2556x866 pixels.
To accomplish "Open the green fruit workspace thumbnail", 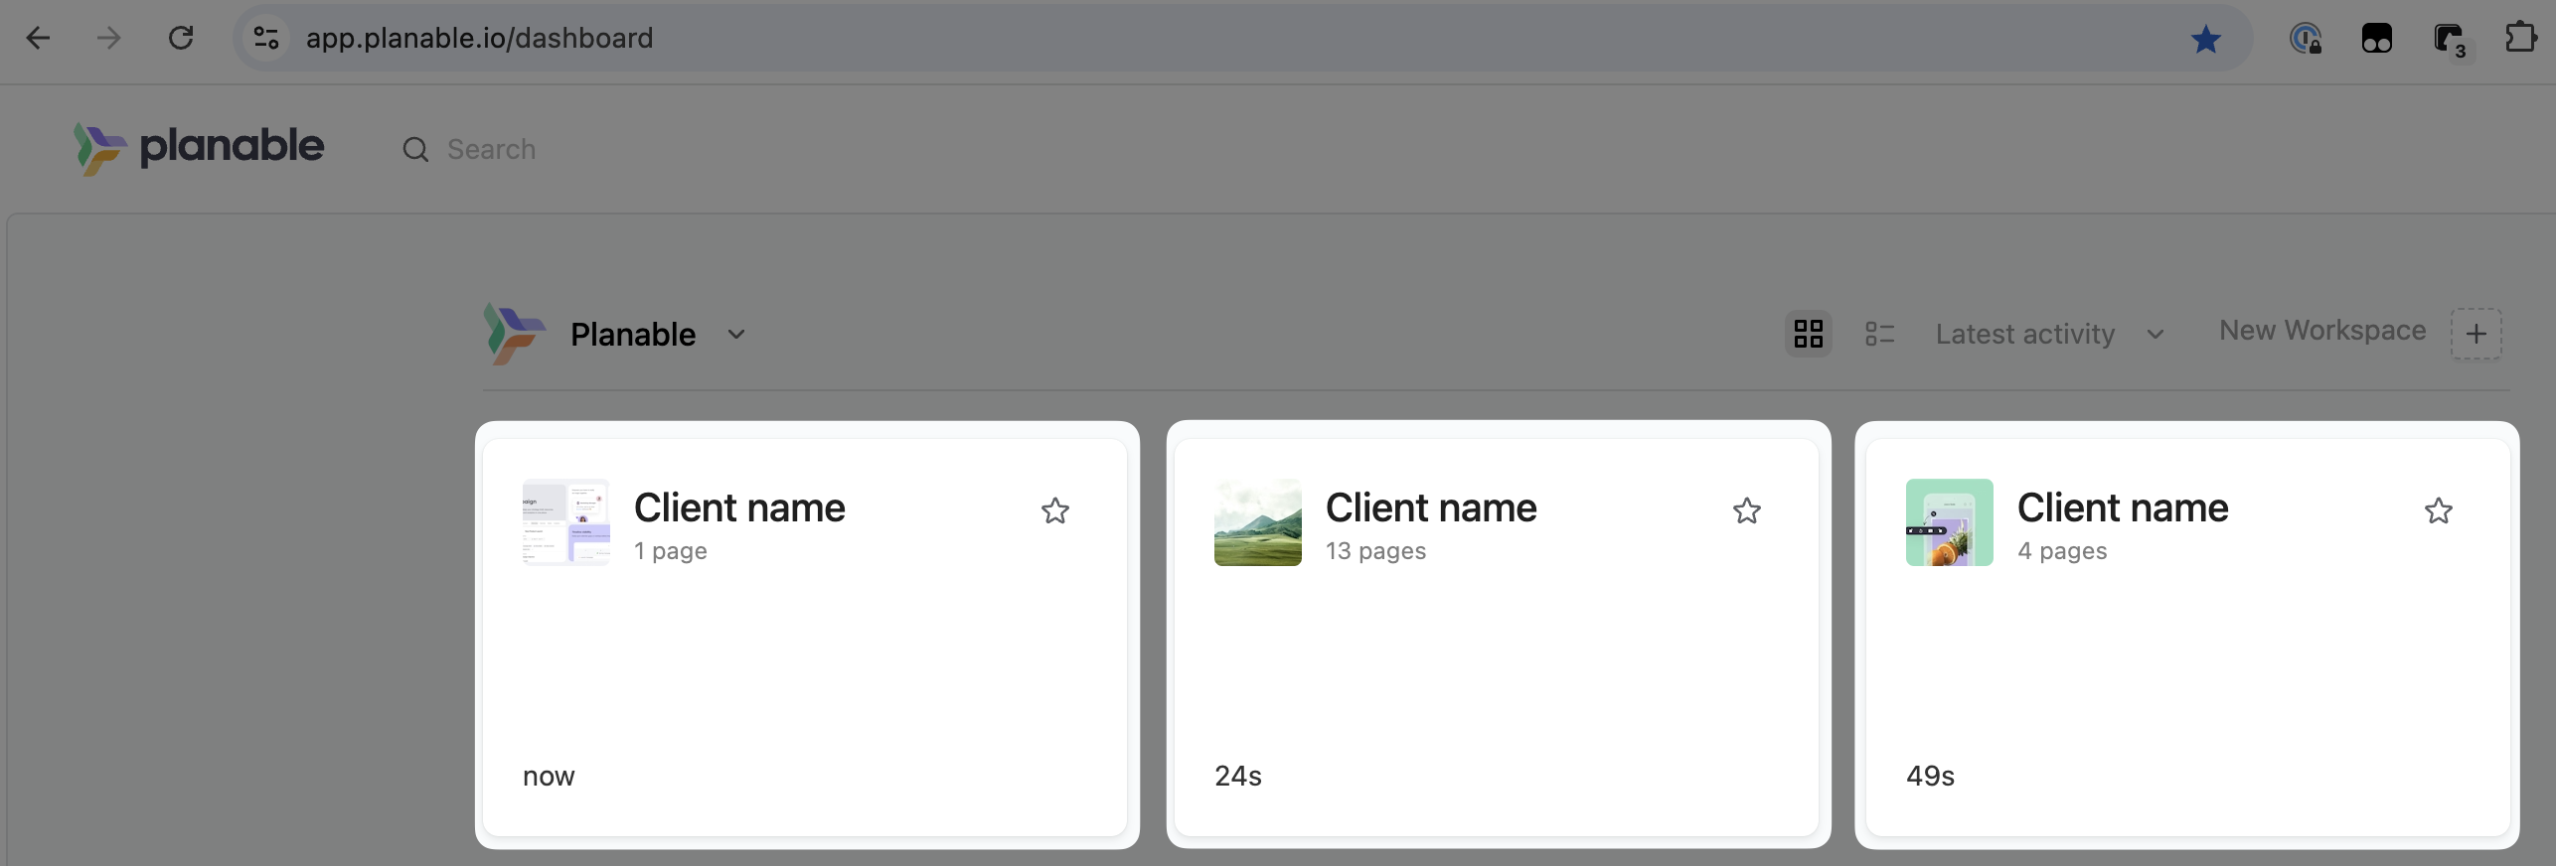I will pyautogui.click(x=1949, y=522).
